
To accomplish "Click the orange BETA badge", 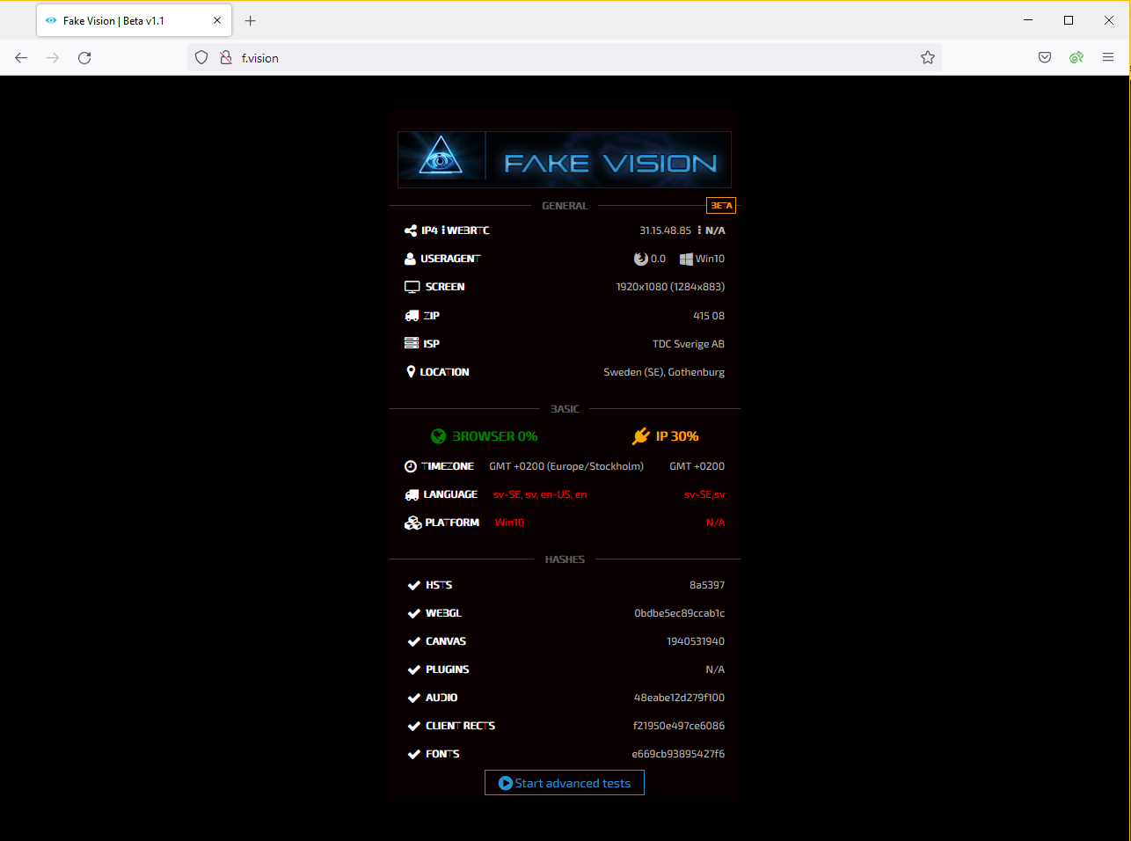I will coord(721,206).
